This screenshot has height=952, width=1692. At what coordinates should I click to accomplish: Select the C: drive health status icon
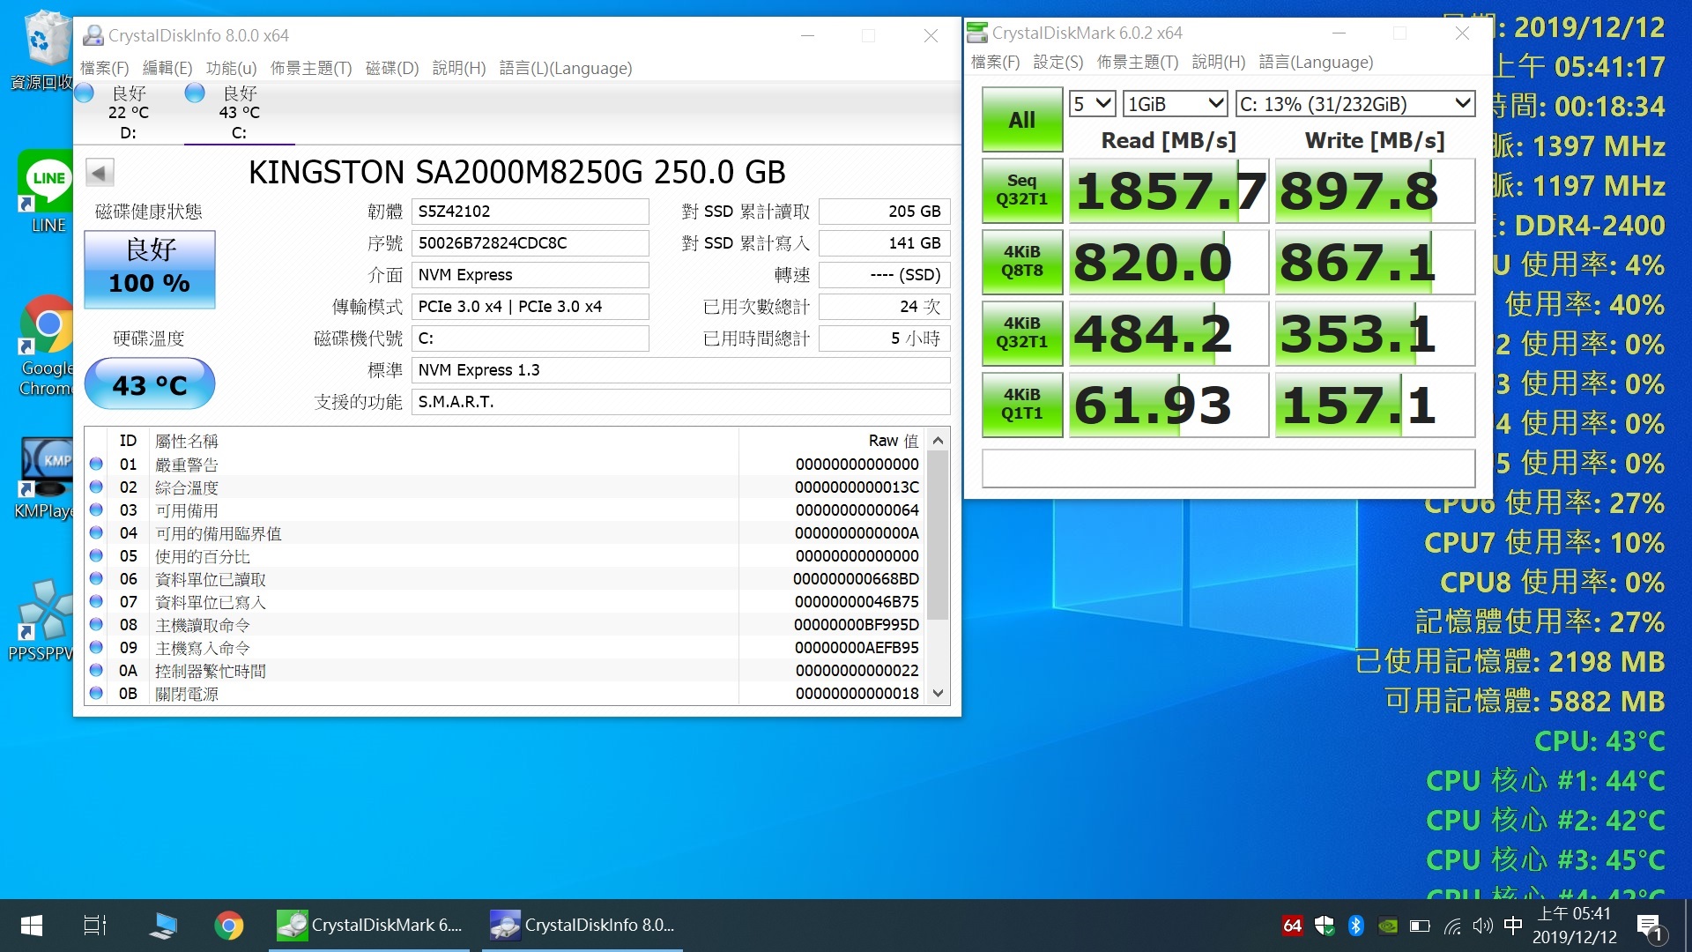click(195, 93)
